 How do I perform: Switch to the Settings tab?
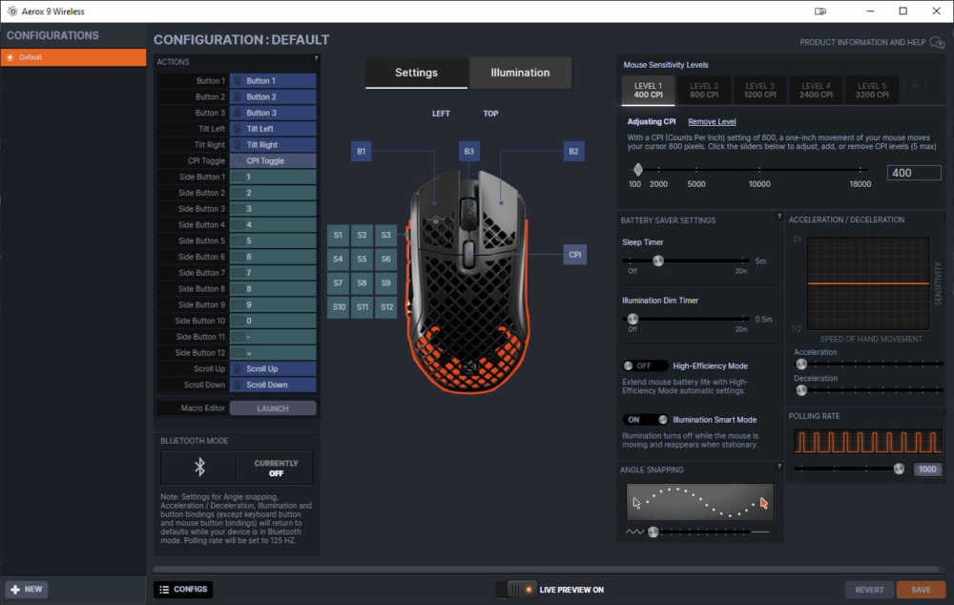point(416,73)
